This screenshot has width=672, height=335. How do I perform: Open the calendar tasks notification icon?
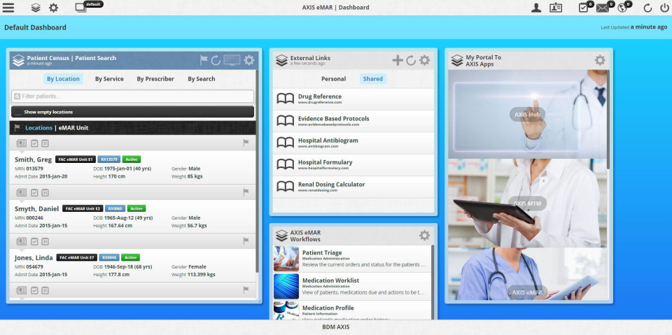click(x=583, y=8)
